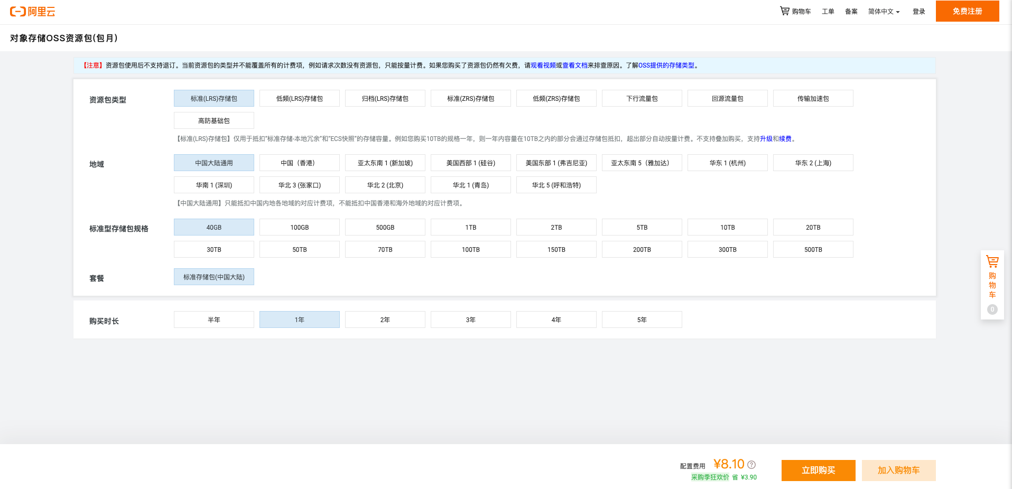Select 低频(LRS)存储包 resource package type
This screenshot has height=489, width=1012.
click(x=299, y=98)
